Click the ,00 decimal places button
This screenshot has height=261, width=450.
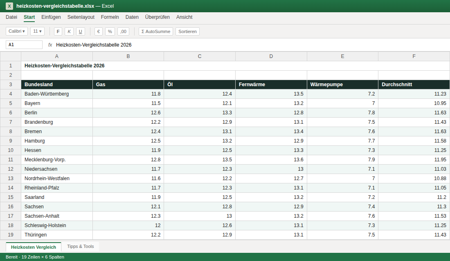coord(124,31)
